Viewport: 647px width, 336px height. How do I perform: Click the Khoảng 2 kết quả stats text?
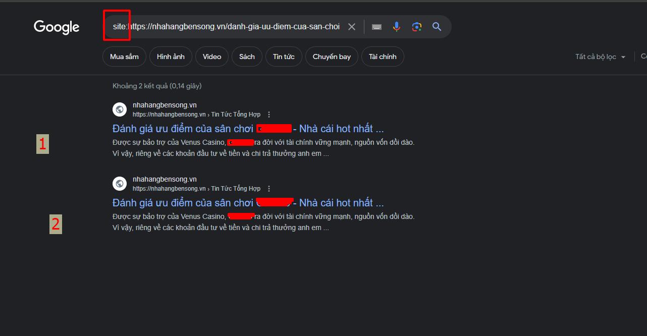(157, 86)
